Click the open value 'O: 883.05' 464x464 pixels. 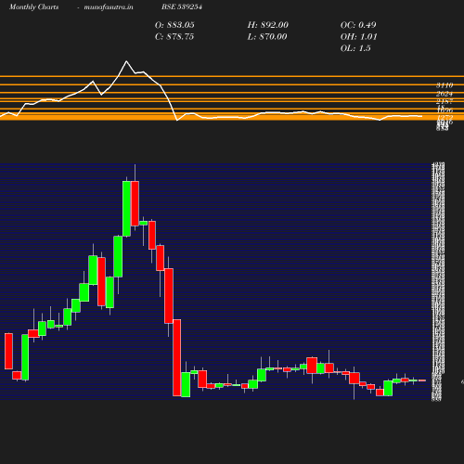[174, 25]
